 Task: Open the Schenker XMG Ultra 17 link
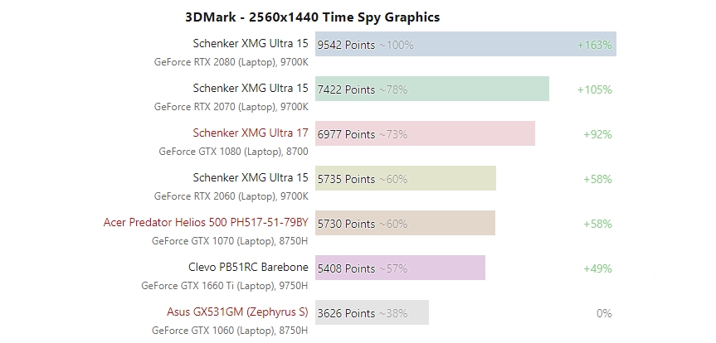pyautogui.click(x=250, y=133)
